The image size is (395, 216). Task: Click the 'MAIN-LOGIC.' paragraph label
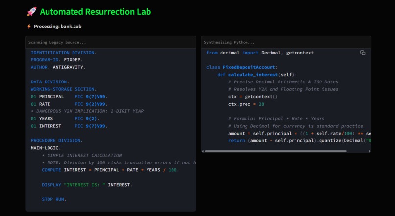coord(46,148)
